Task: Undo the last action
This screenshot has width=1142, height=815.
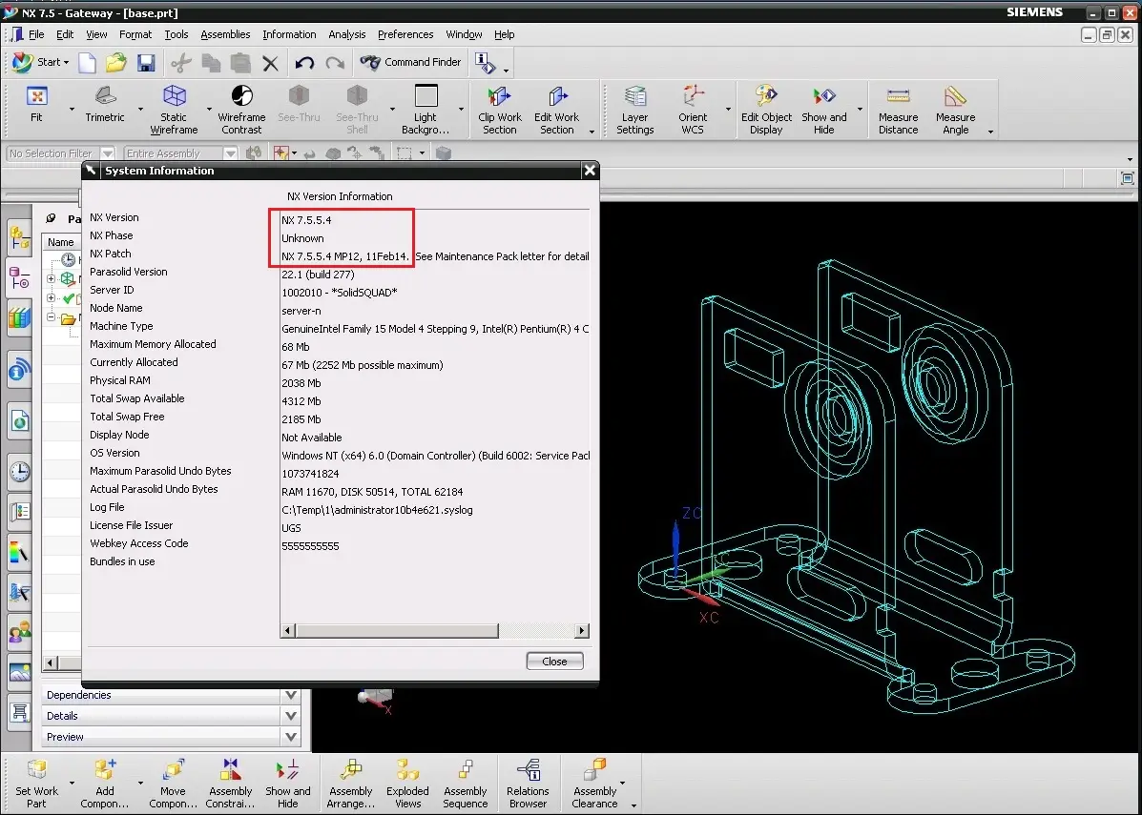Action: click(x=304, y=63)
